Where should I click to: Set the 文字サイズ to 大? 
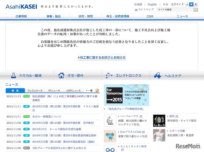pyautogui.click(x=195, y=4)
